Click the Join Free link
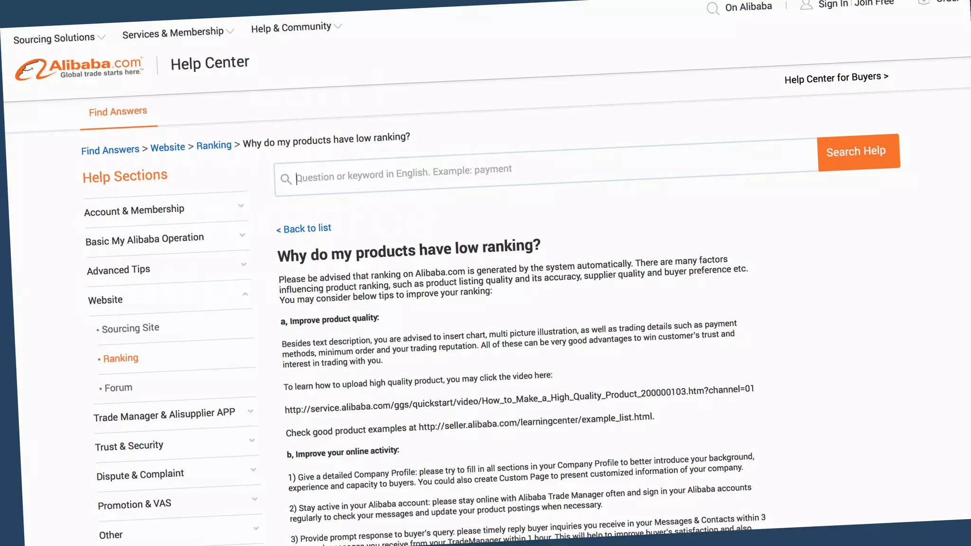The height and width of the screenshot is (546, 971). (874, 3)
